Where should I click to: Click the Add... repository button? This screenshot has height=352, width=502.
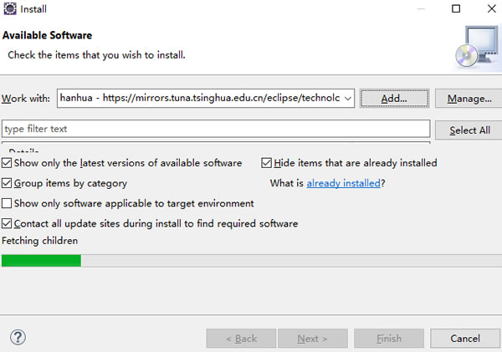tap(393, 98)
